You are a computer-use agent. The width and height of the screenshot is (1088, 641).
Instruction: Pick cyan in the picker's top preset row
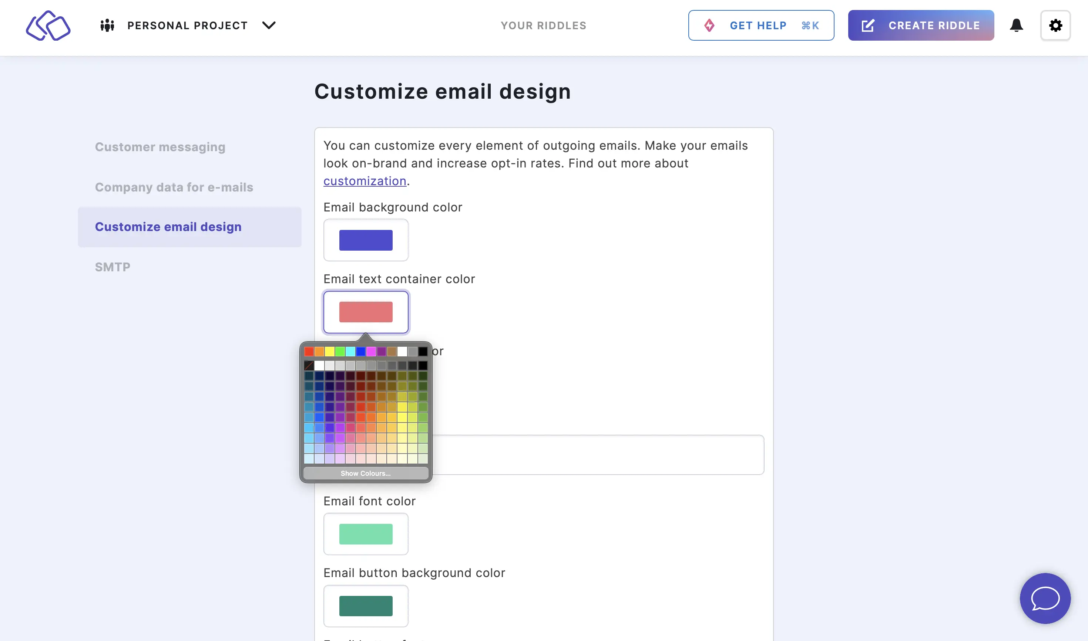coord(350,352)
